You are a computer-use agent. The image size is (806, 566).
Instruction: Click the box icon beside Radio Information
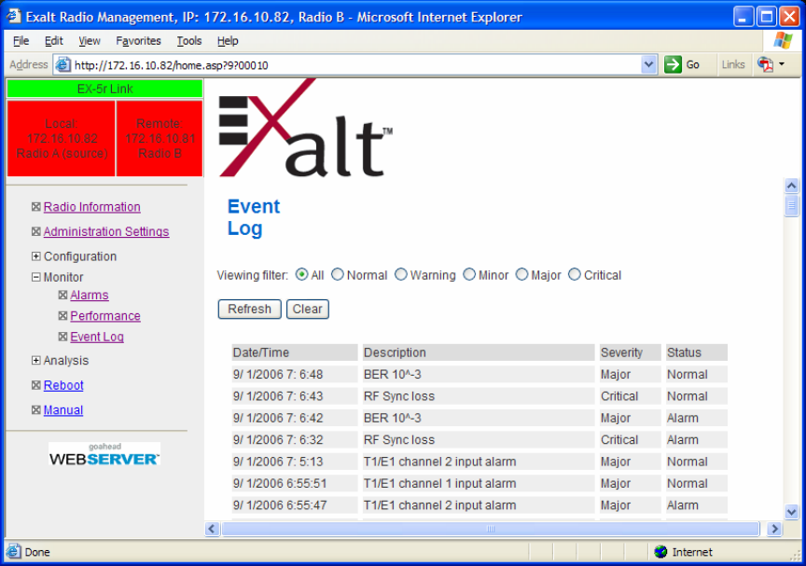(x=36, y=206)
